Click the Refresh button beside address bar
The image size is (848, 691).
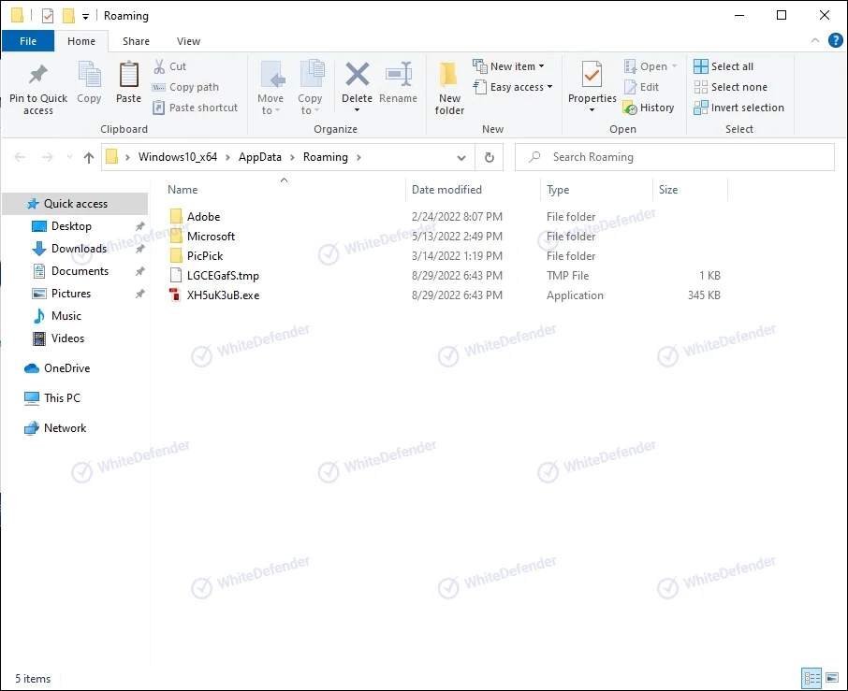point(489,157)
